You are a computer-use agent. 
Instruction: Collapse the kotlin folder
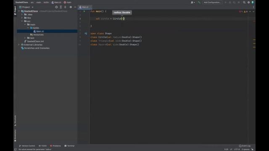pos(28,28)
